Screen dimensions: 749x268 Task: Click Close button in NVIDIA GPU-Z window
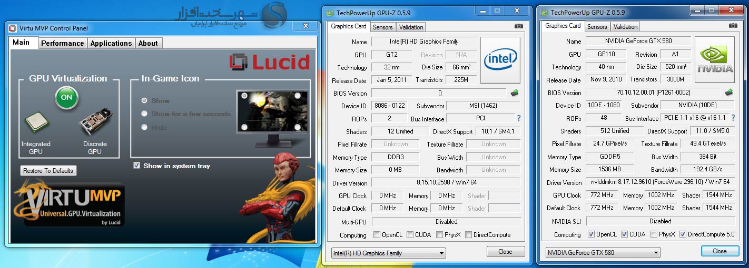tap(720, 251)
